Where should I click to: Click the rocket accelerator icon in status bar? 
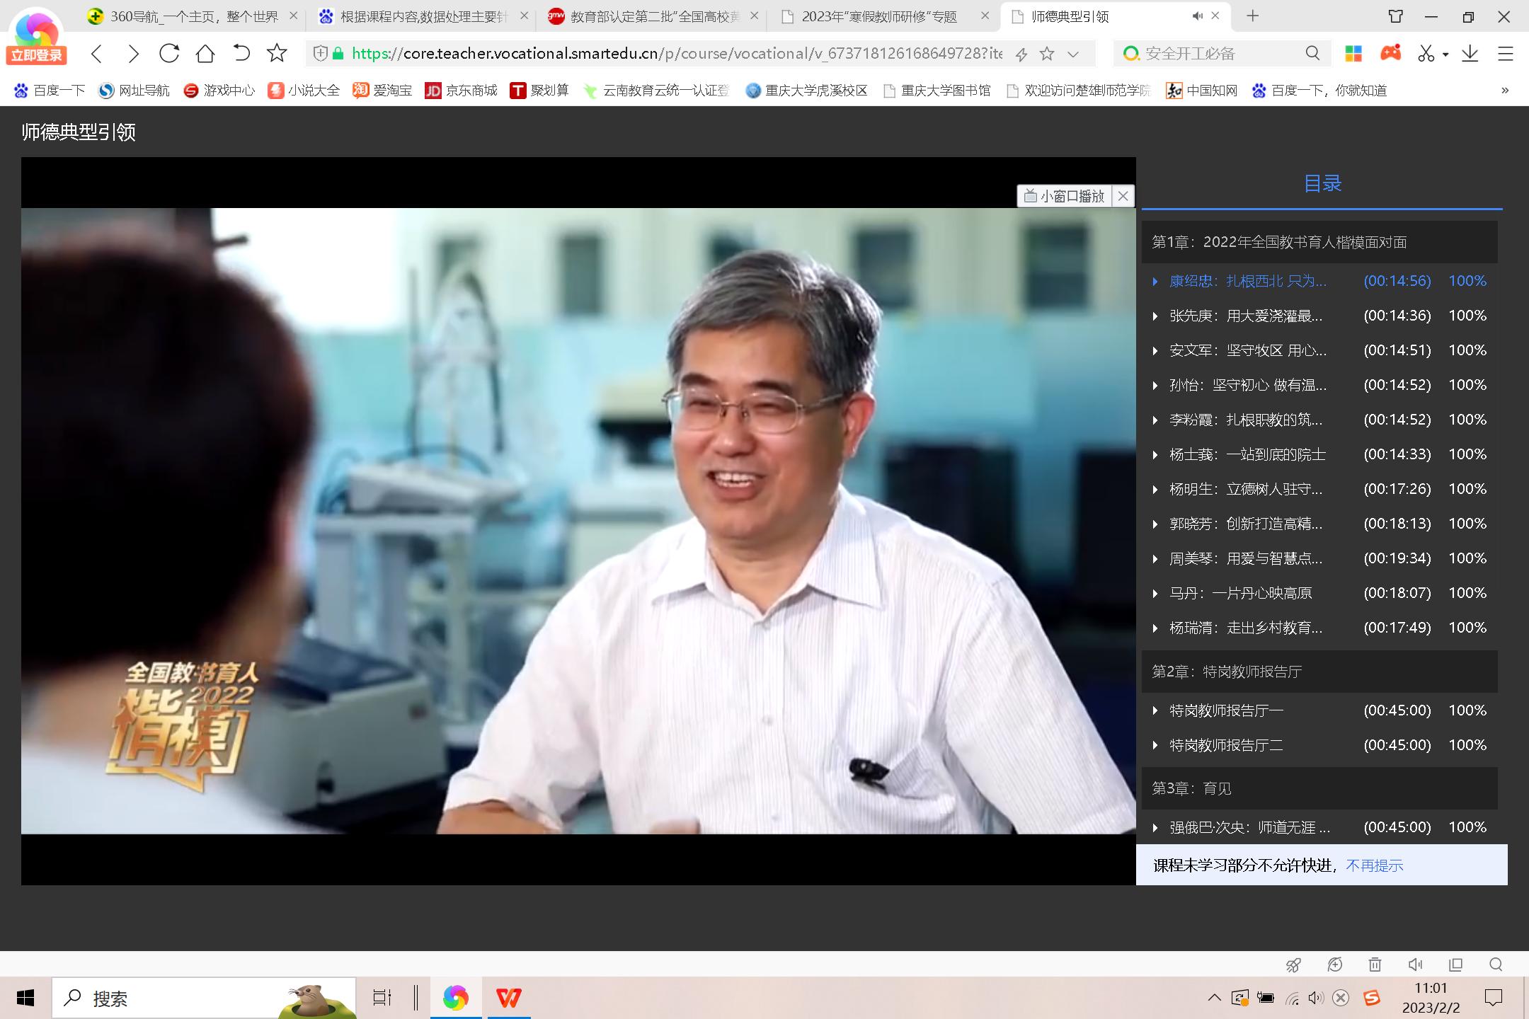click(1293, 965)
